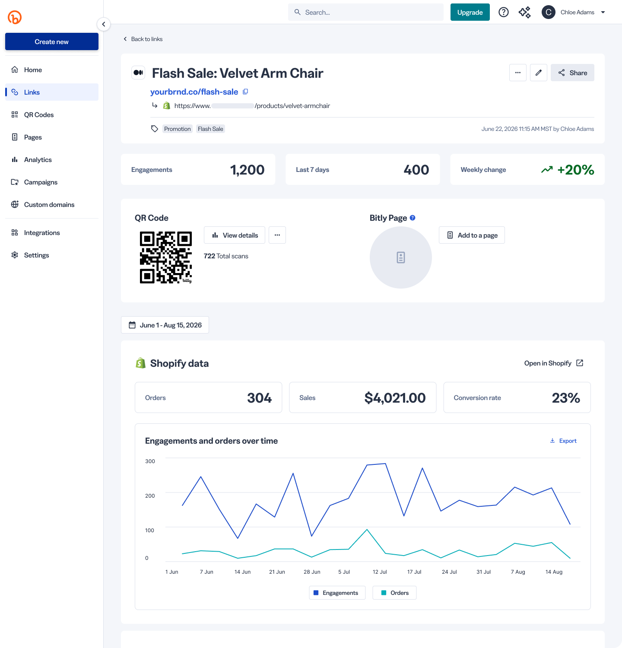This screenshot has height=648, width=622.
Task: Select the Flash Sale tag
Action: [x=210, y=129]
